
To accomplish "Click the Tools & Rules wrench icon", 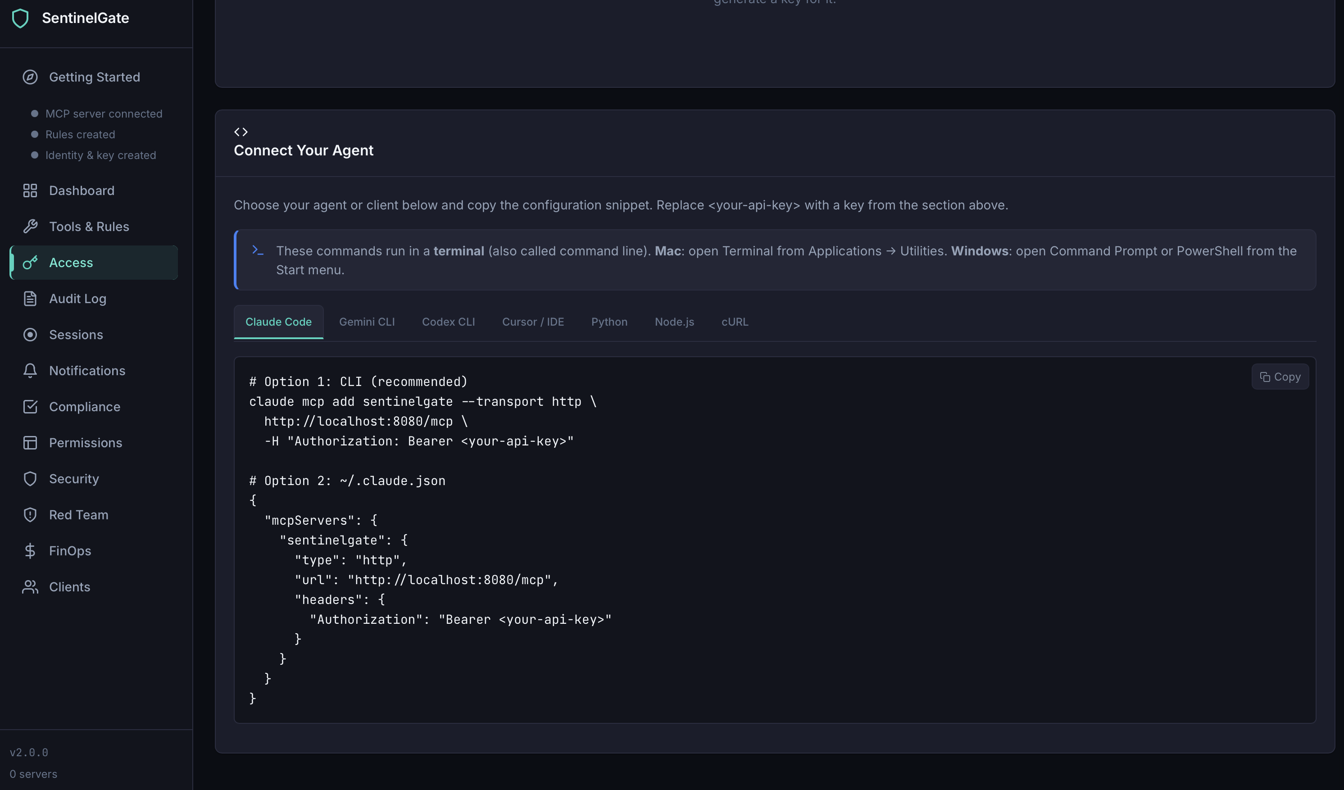I will (30, 226).
